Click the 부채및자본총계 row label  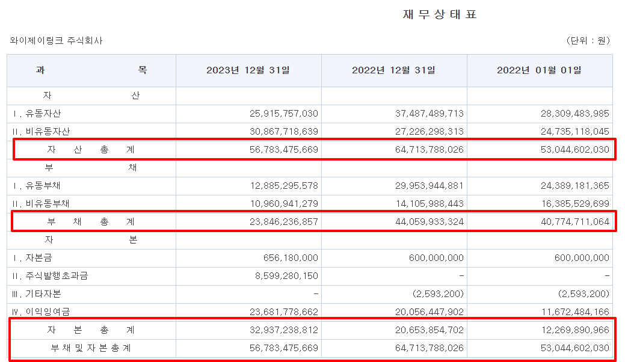[91, 348]
